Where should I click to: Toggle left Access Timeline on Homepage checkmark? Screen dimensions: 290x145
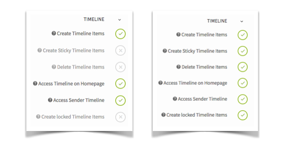120,84
